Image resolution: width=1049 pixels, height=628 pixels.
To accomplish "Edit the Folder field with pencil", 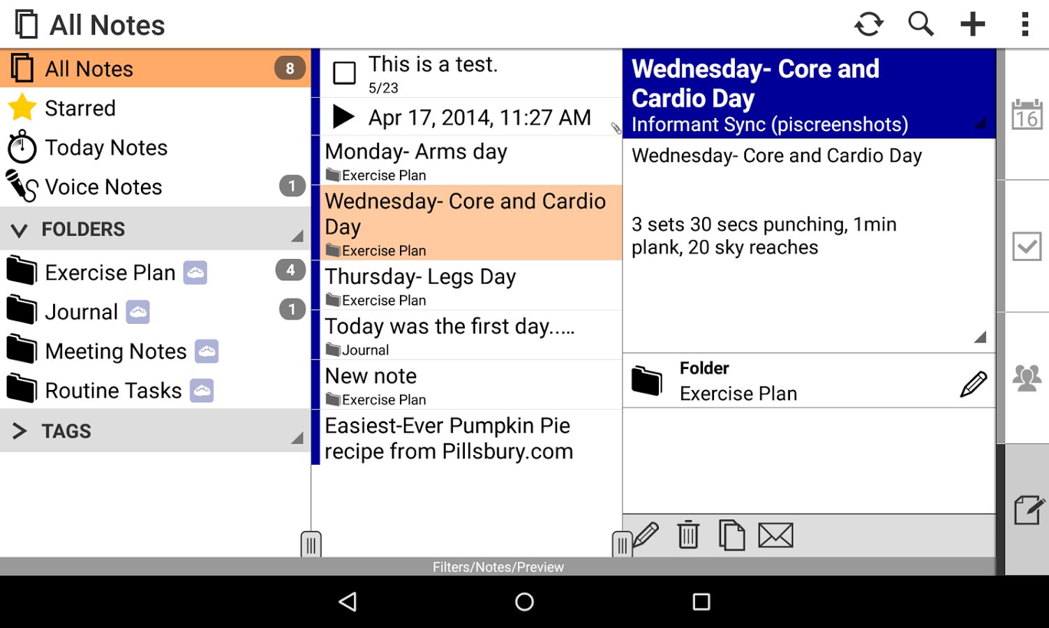I will [x=973, y=383].
